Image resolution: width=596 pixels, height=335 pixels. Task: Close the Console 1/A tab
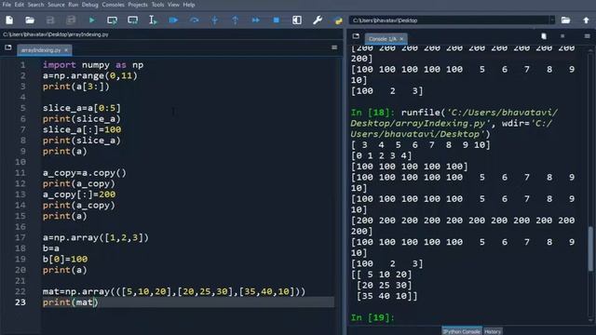(401, 39)
